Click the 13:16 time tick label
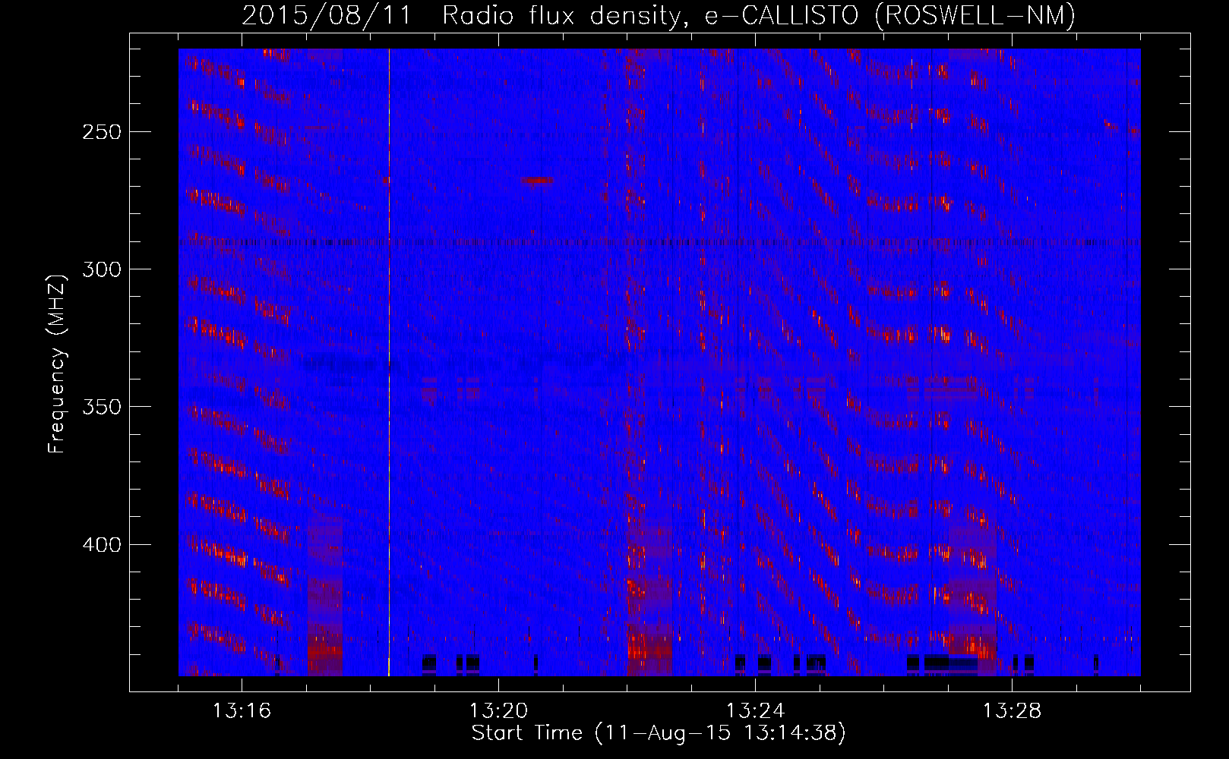The image size is (1229, 759). tap(242, 711)
